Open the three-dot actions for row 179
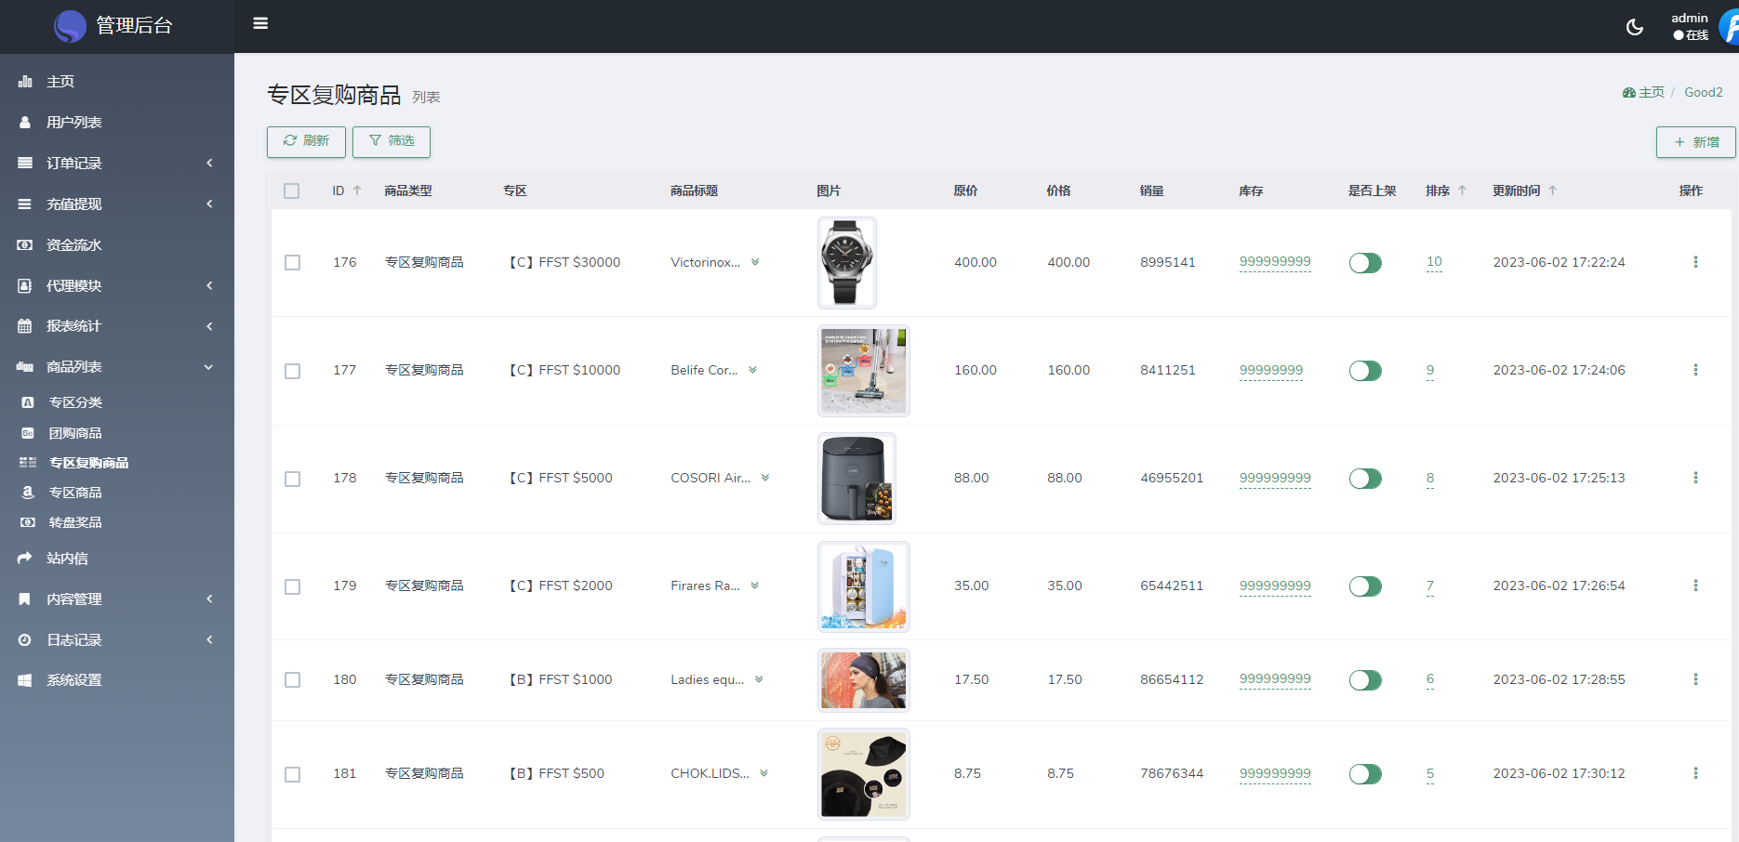 pos(1695,585)
